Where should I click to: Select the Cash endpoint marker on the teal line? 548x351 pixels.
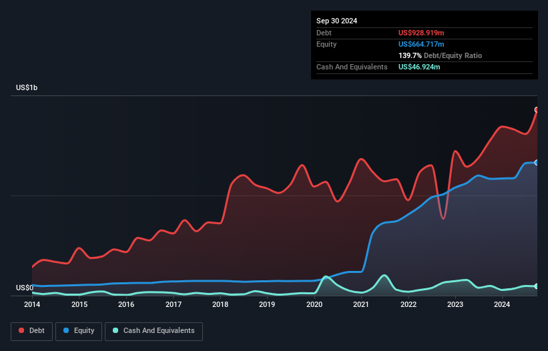point(537,286)
